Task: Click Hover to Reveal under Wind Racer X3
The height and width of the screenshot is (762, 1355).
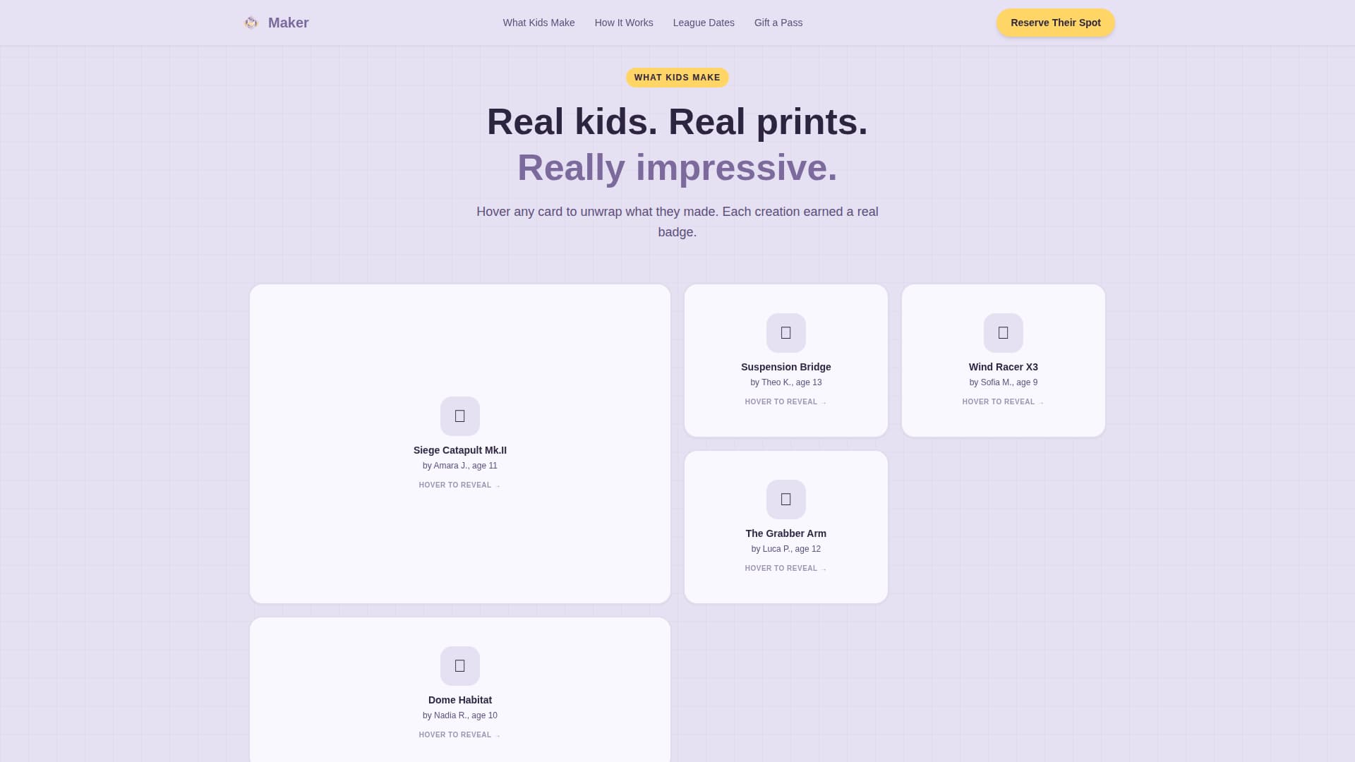Action: click(x=1004, y=402)
